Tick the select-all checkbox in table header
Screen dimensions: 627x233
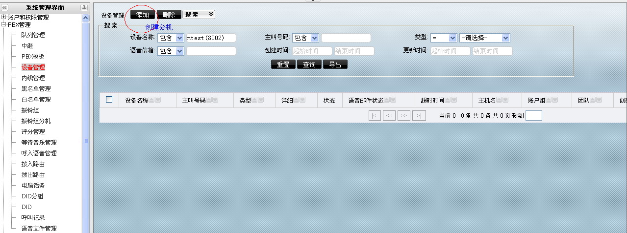click(x=109, y=100)
